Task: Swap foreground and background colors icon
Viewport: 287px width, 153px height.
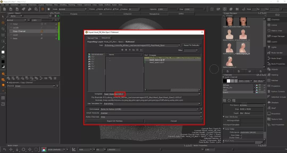Action: tap(3, 57)
